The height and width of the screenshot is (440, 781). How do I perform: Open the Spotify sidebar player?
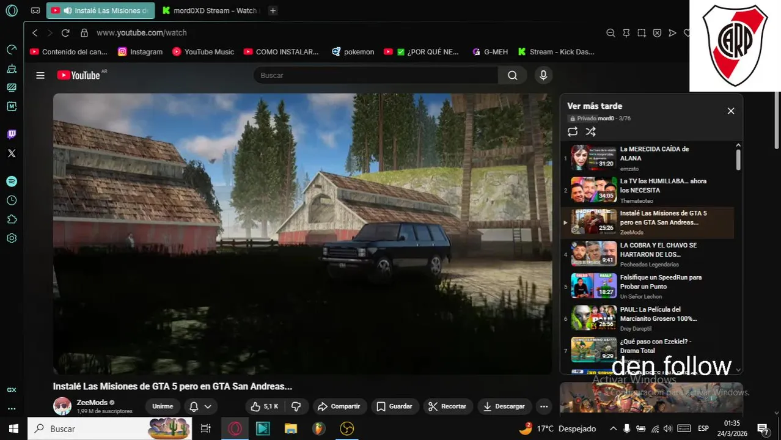point(12,182)
